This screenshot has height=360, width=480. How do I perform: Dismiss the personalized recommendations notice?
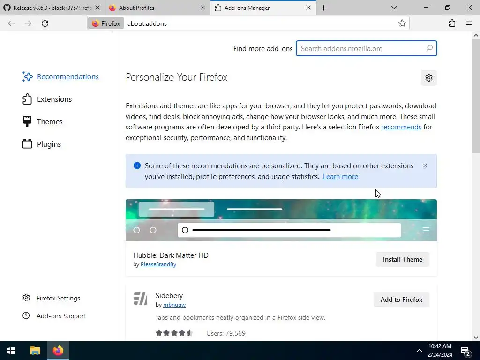click(425, 165)
